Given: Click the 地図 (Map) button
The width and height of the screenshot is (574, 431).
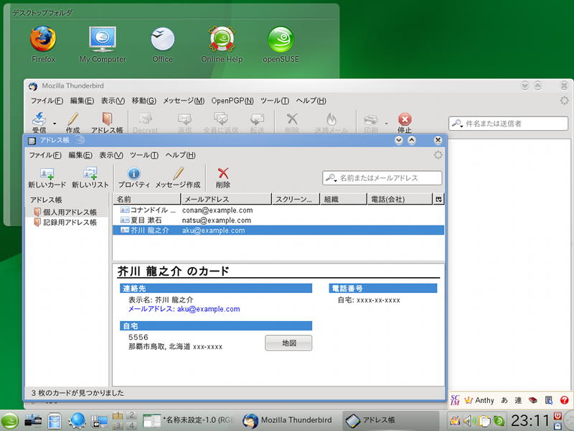Looking at the screenshot, I should [288, 343].
